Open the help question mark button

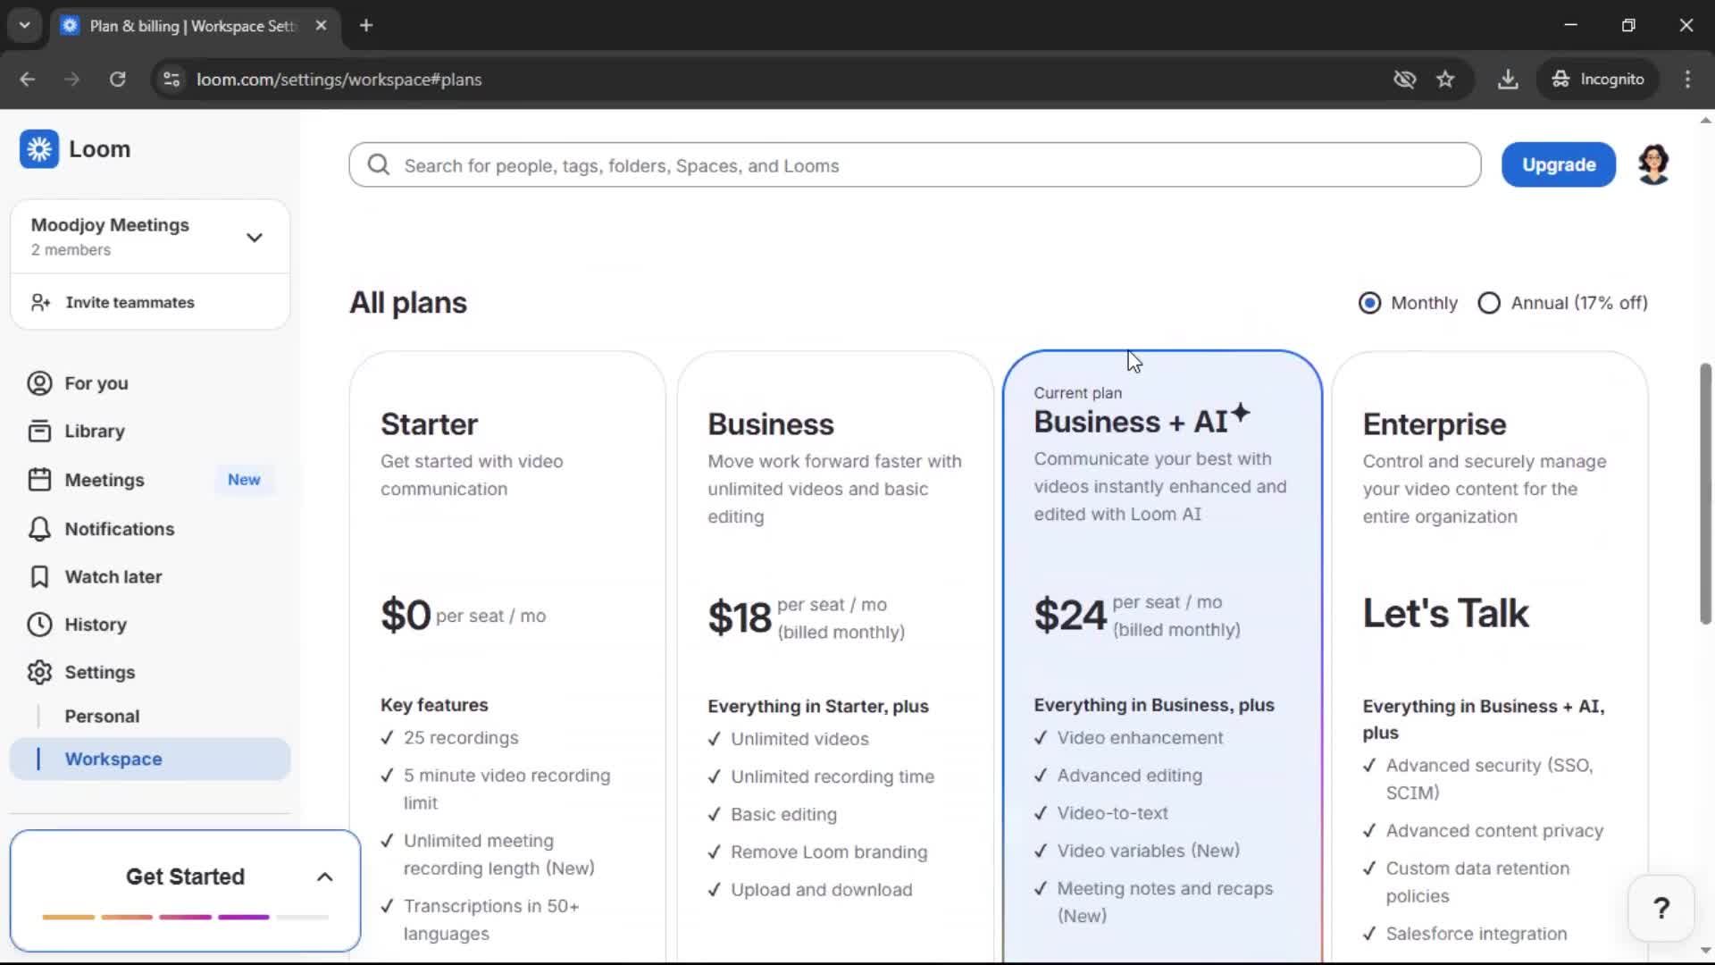click(1661, 909)
